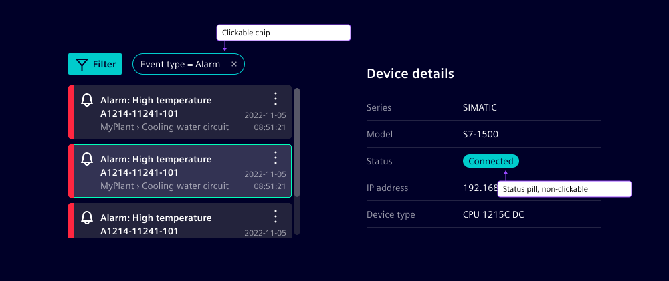This screenshot has width=669, height=281.
Task: Click the 'Status pill, non-clickable' annotation label
Action: (564, 189)
